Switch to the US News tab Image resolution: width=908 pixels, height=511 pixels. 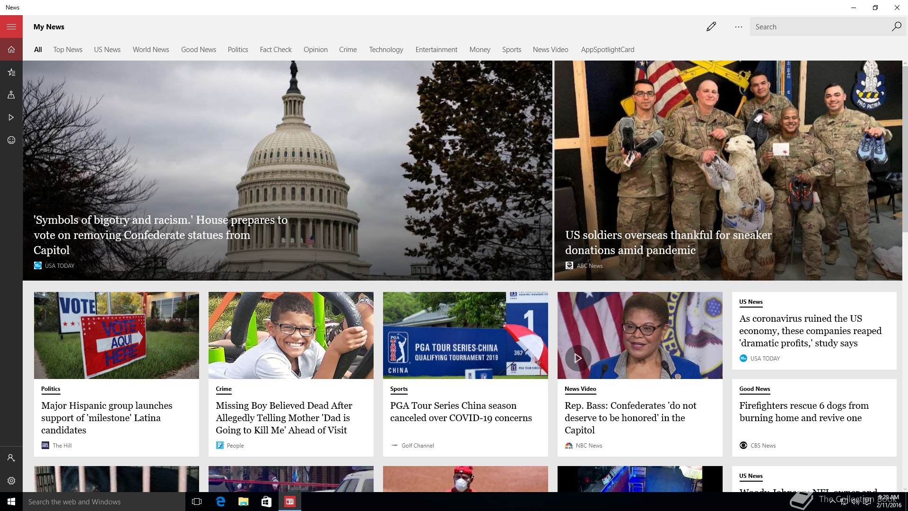tap(107, 50)
